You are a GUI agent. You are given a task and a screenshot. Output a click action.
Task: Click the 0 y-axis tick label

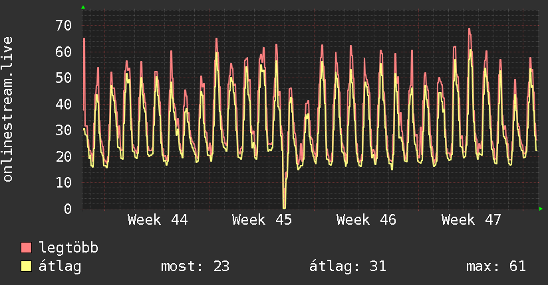(68, 209)
